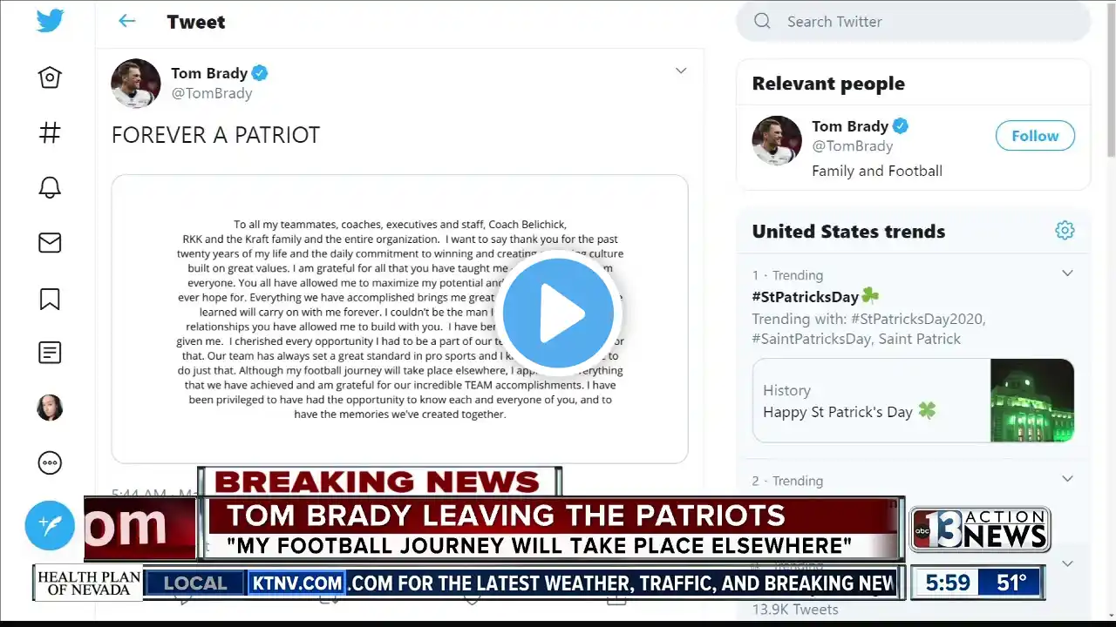Screen dimensions: 1116x627
Task: Open the Happy St Patrick's Day thumbnail
Action: click(x=1032, y=401)
